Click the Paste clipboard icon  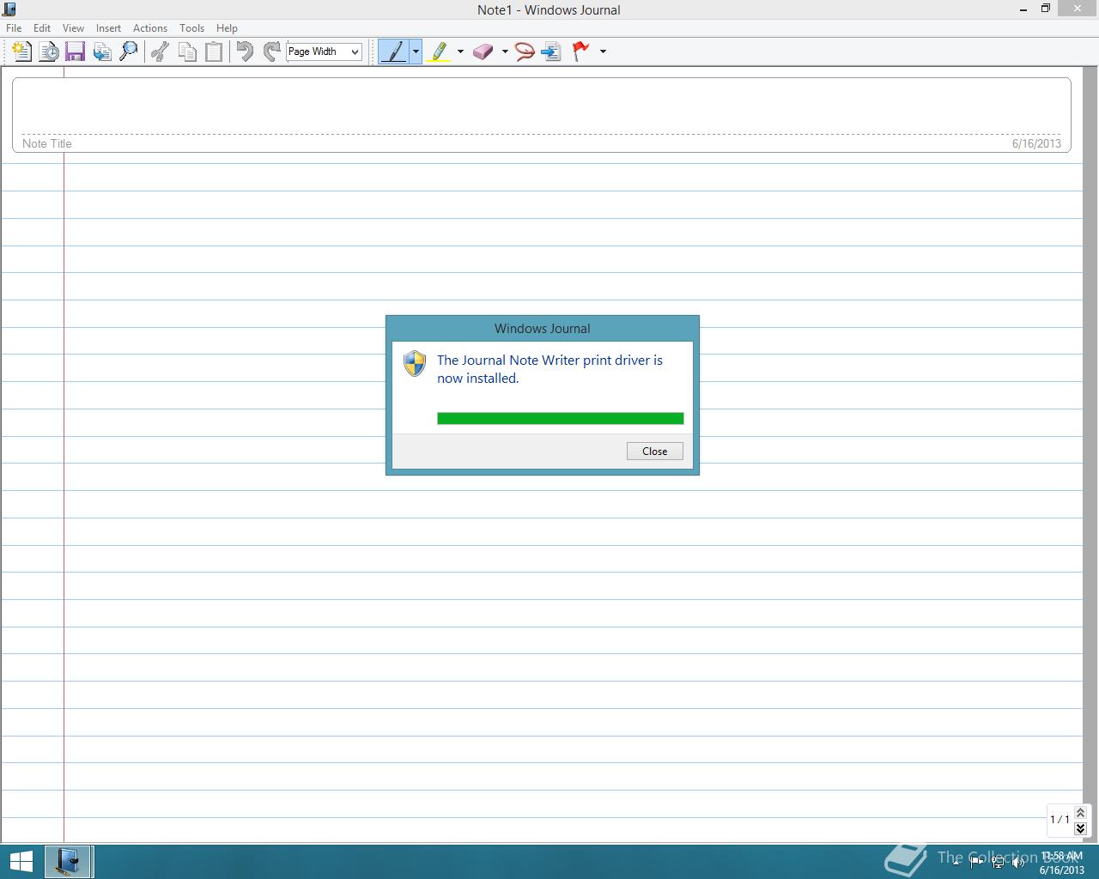tap(214, 52)
